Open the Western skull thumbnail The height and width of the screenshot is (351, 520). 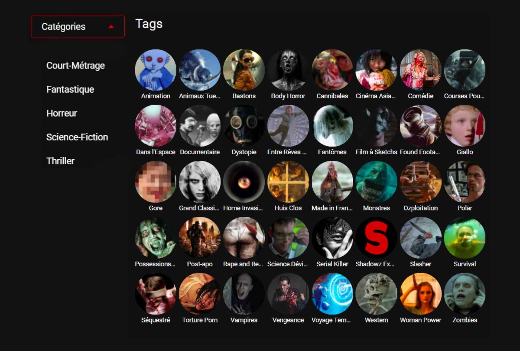point(376,294)
